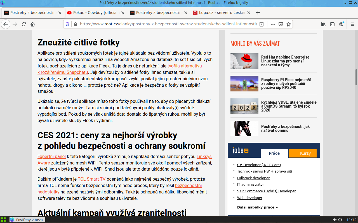The height and width of the screenshot is (223, 358).
Task: Open the Library toolbar menu
Action: click(x=323, y=24)
